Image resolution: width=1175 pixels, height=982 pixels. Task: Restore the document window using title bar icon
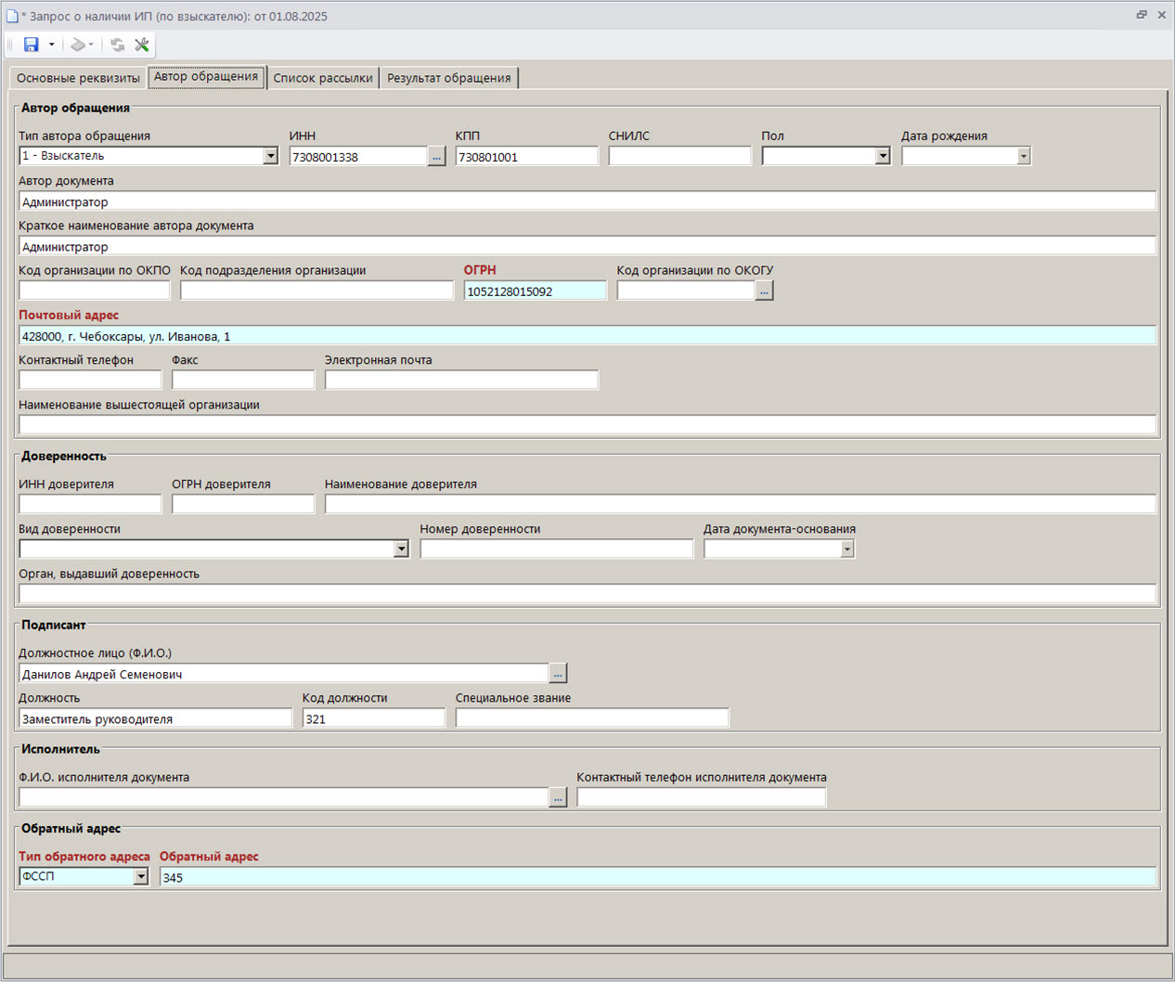tap(1142, 15)
